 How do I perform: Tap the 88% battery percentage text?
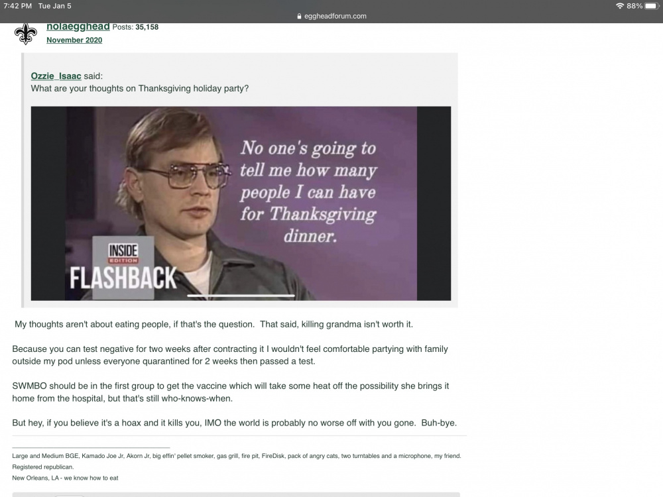634,6
